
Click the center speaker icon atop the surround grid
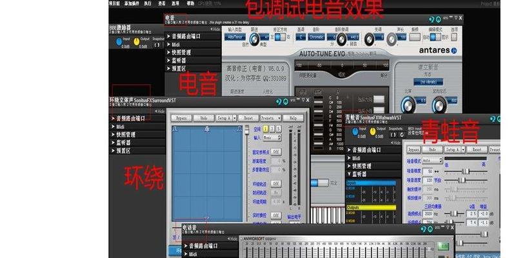[x=207, y=130]
